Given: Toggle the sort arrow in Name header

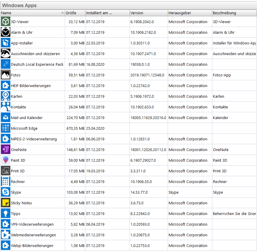Looking at the screenshot, I should (x=62, y=13).
